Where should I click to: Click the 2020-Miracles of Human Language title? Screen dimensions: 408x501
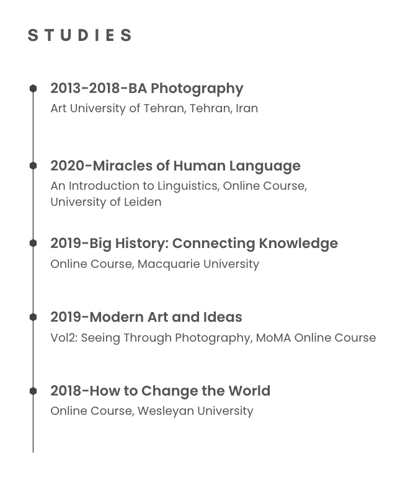pos(175,166)
